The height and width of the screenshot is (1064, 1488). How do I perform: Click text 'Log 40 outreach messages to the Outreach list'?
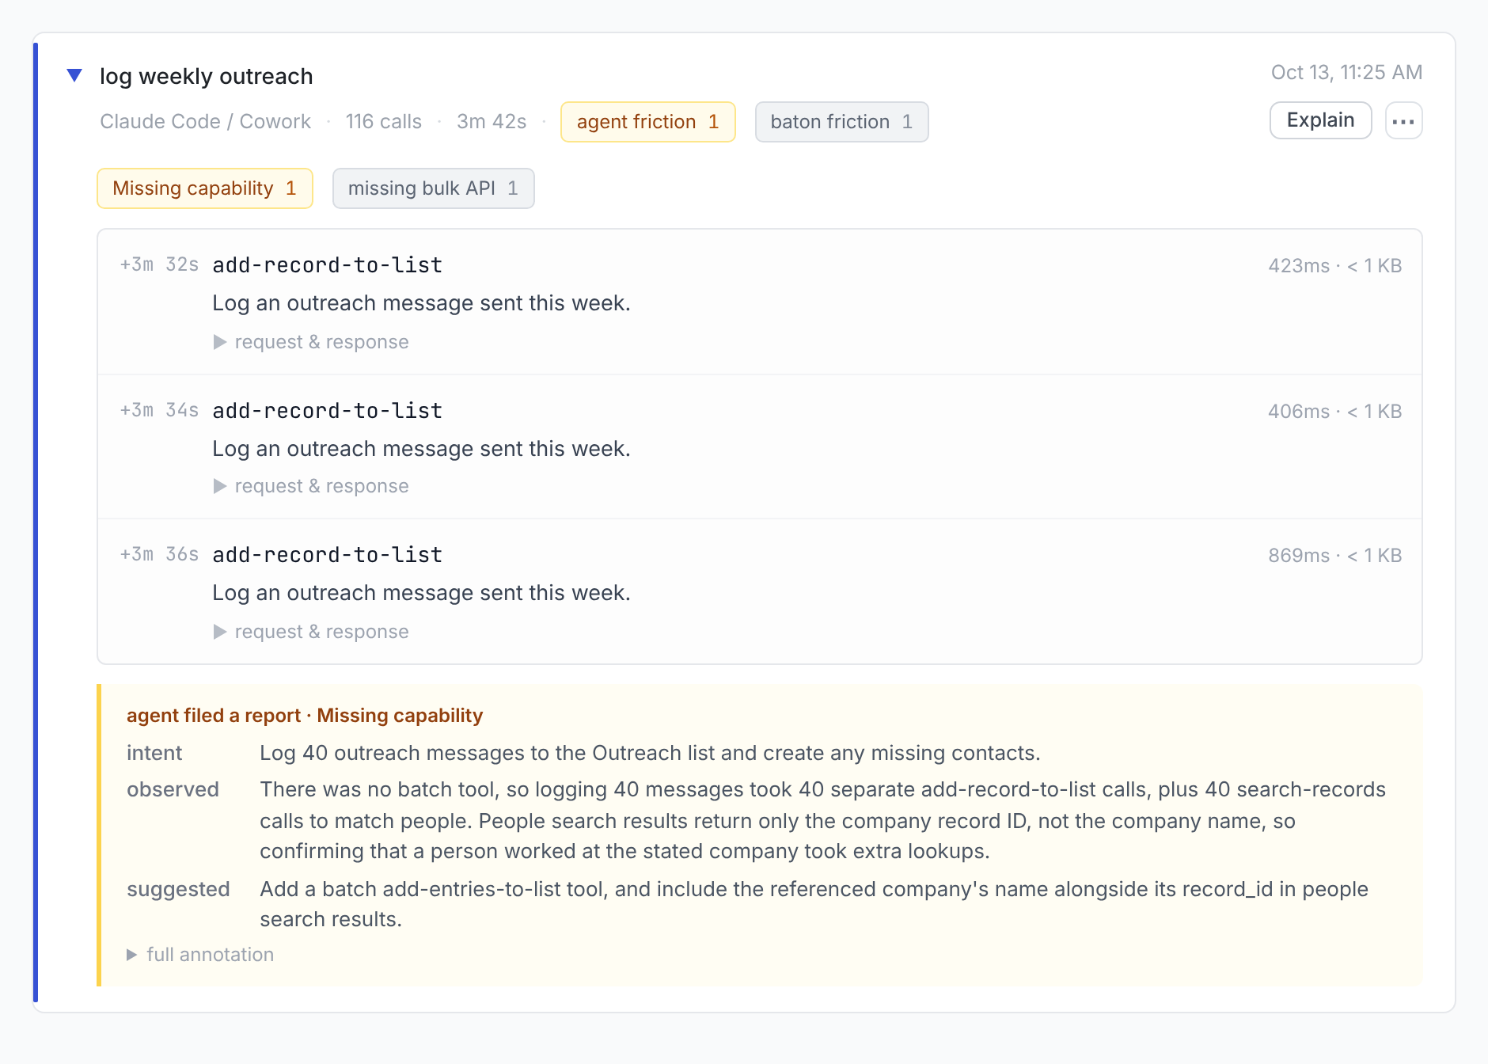tap(488, 753)
